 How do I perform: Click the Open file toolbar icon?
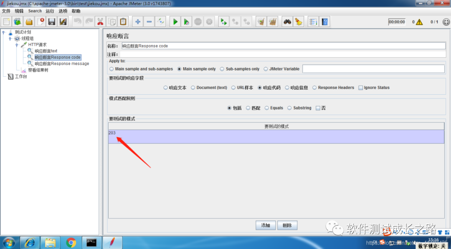click(x=29, y=22)
